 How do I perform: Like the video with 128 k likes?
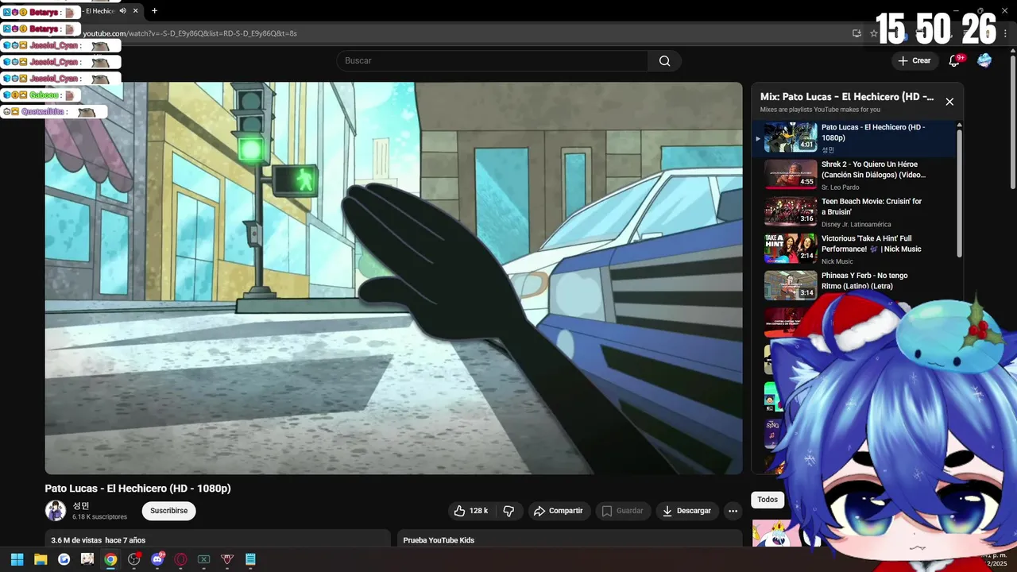pyautogui.click(x=470, y=511)
